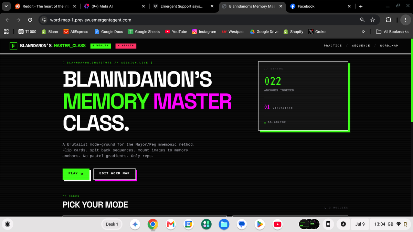Image resolution: width=413 pixels, height=232 pixels.
Task: Close the Facebook tab
Action: tap(349, 6)
